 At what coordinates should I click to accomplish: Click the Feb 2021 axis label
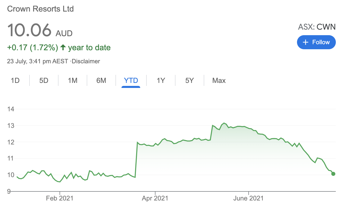60,198
